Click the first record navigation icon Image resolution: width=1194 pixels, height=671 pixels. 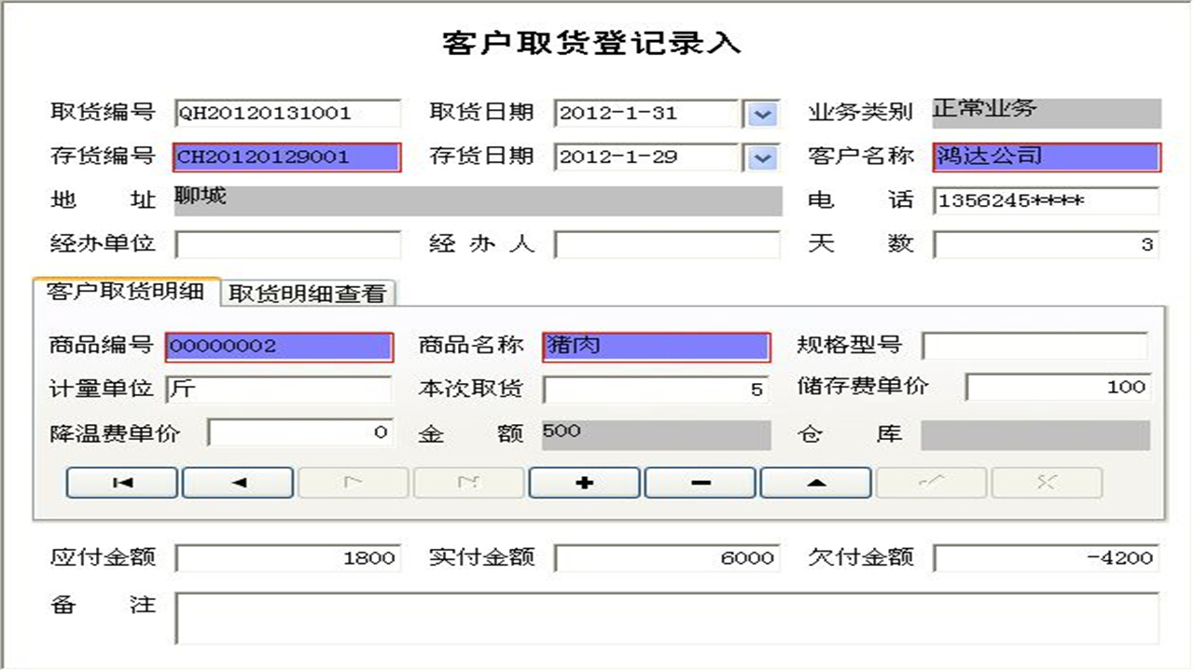(121, 482)
